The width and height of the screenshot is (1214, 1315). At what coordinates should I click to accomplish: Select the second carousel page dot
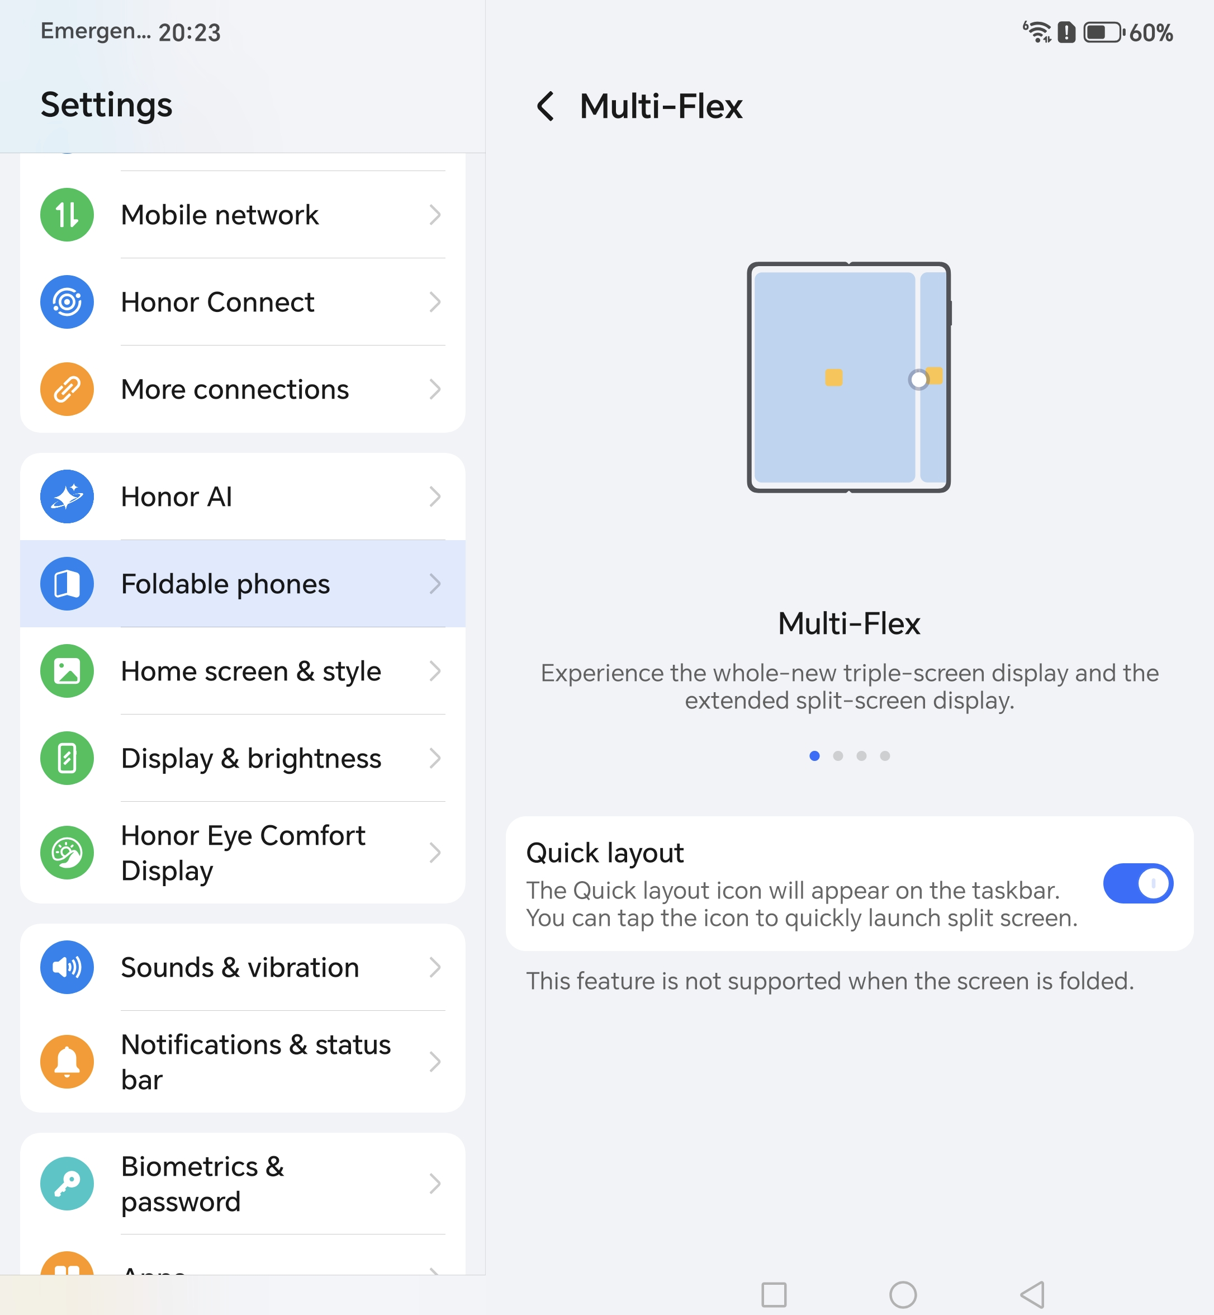point(838,756)
